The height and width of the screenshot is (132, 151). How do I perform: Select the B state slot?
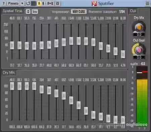pyautogui.click(x=43, y=3)
